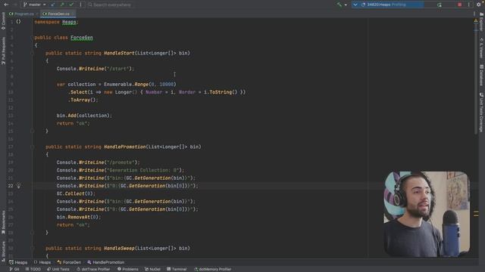Open the IL Viewer tool window
This screenshot has width=485, height=272.
coord(482,48)
